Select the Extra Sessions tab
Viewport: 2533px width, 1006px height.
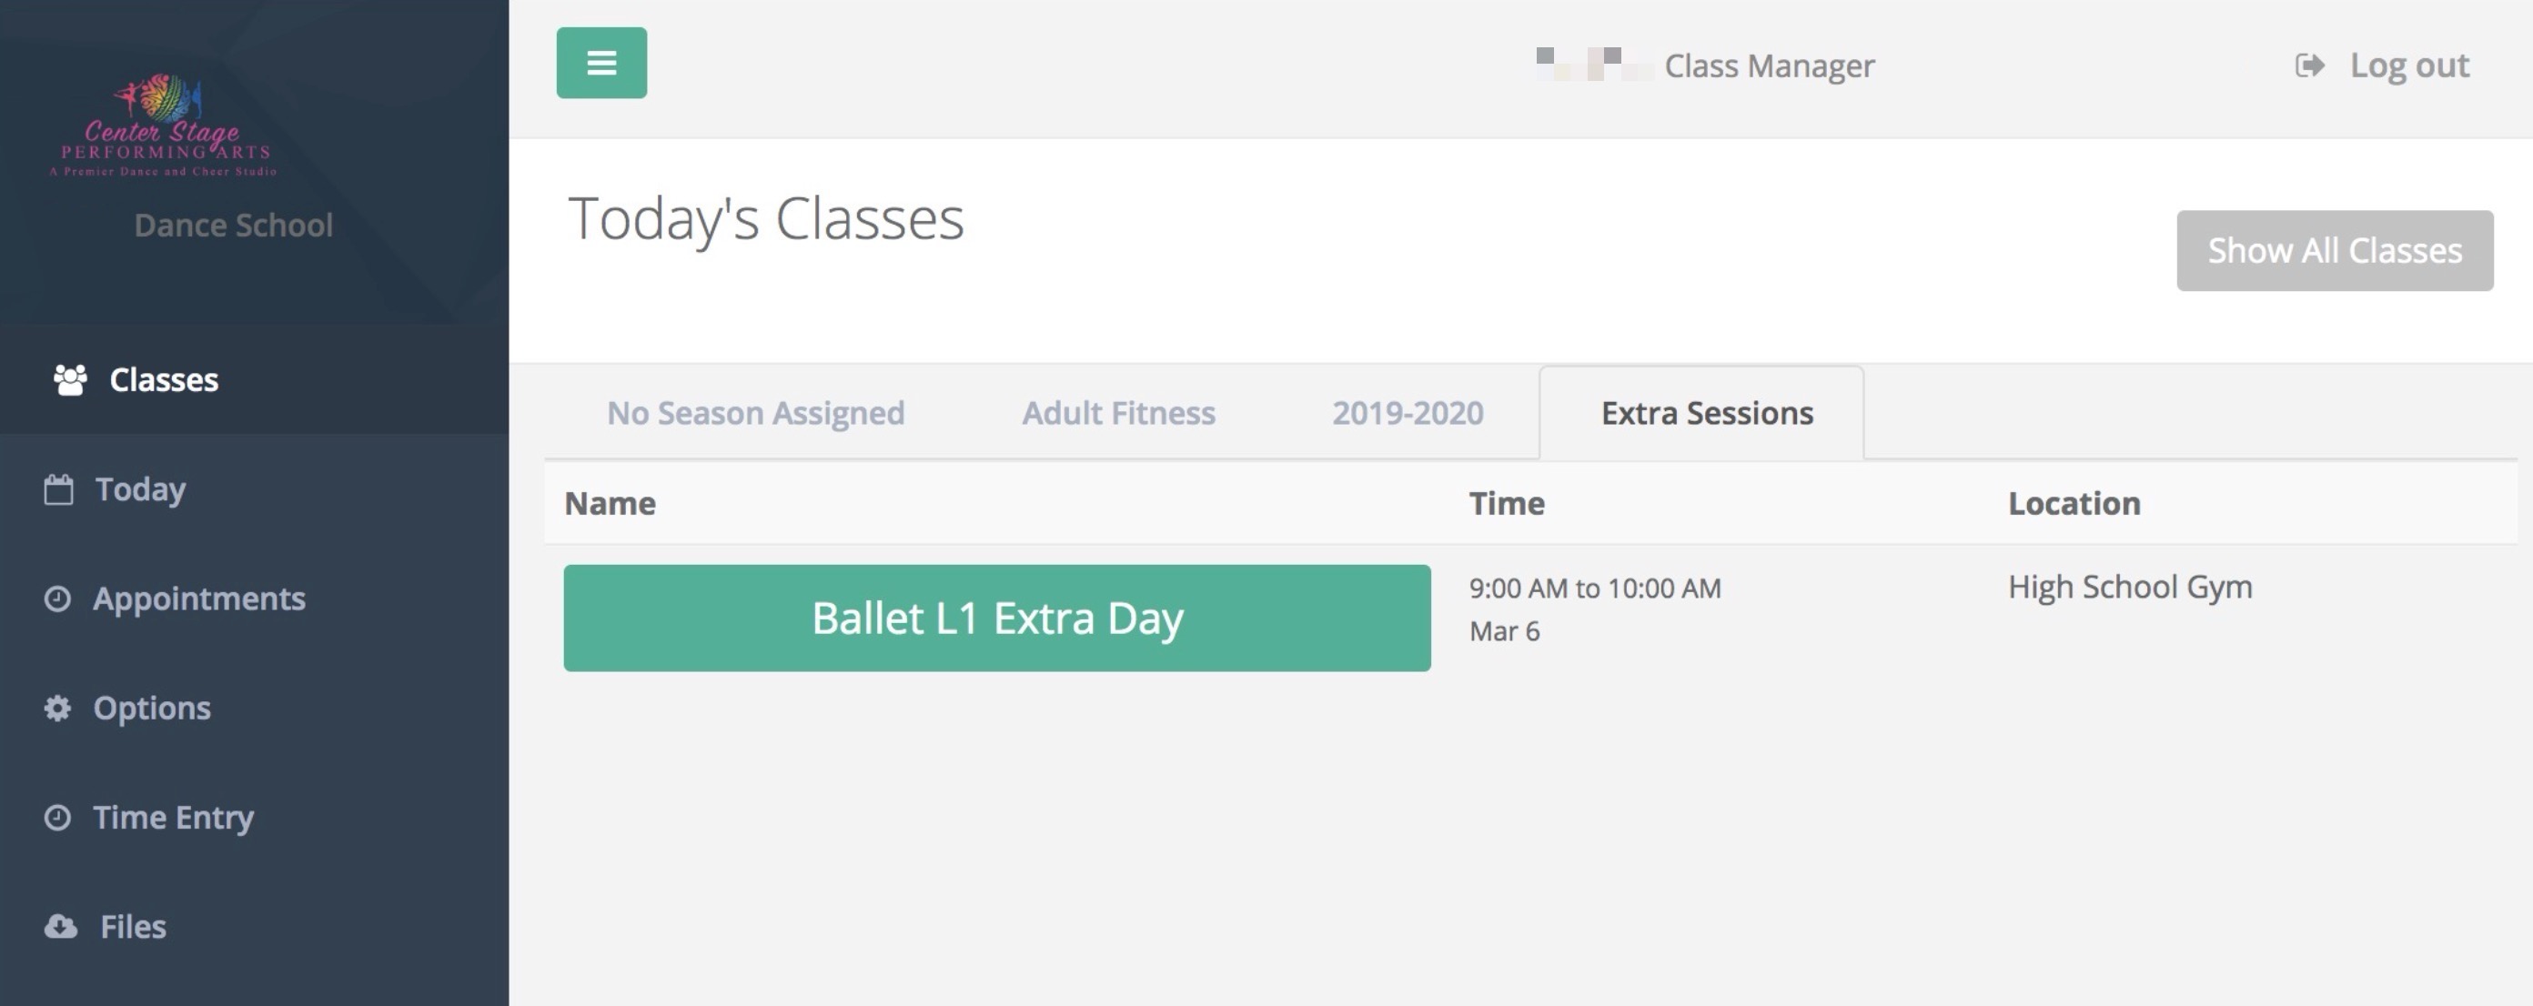tap(1706, 413)
